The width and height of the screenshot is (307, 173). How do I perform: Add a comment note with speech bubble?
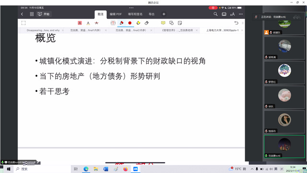163,23
